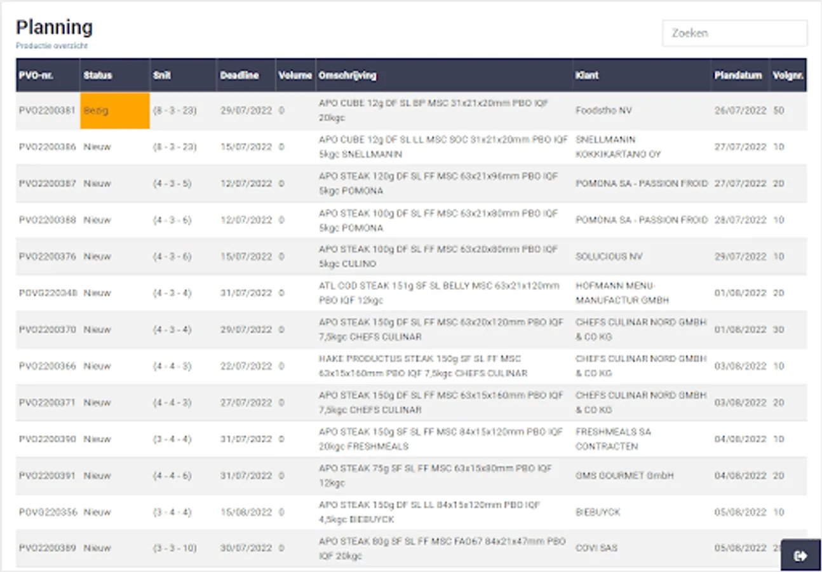The image size is (822, 572).
Task: Click deadline 30/07/2022
Action: [247, 548]
